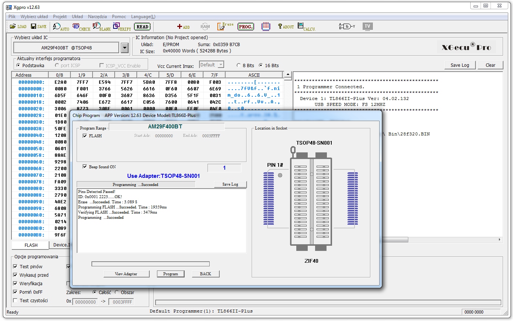The image size is (513, 321).
Task: Click the VERIFY toolbar icon
Action: tap(122, 27)
